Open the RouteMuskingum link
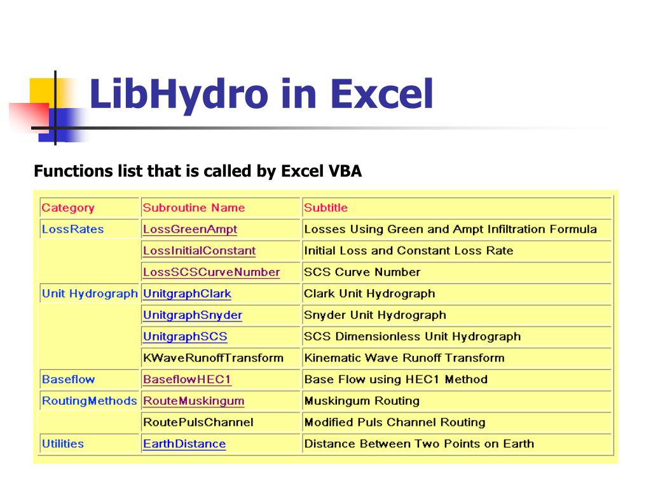Screen dimensions: 651x488 point(193,402)
